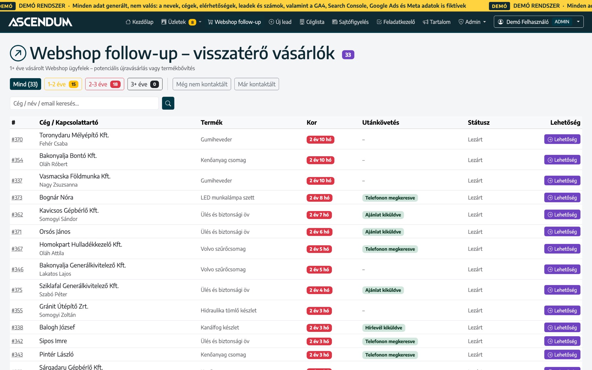Click the purple 33 count badge
Screen dimensions: 592x370
click(348, 55)
